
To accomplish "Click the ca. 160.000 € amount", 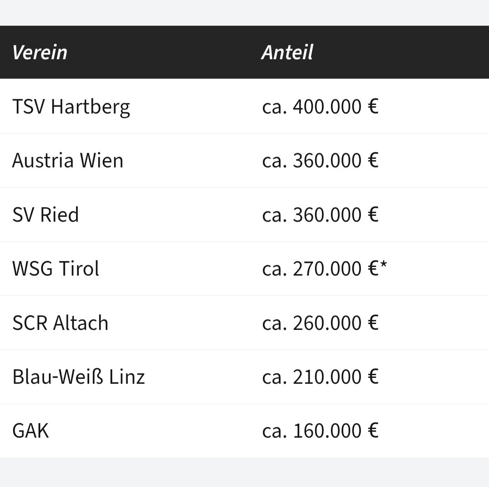I will coord(320,430).
